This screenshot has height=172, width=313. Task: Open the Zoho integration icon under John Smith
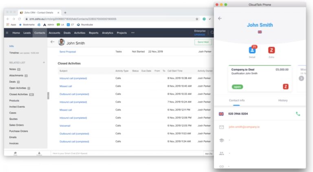tap(271, 50)
